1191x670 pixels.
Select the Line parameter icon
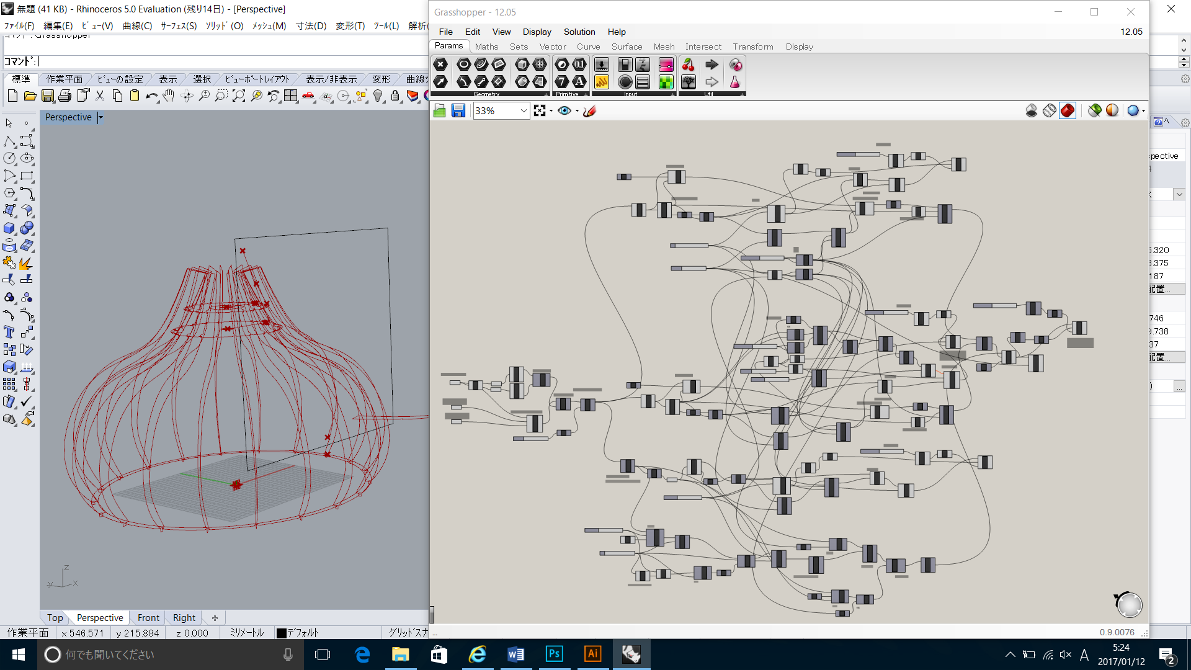481,81
